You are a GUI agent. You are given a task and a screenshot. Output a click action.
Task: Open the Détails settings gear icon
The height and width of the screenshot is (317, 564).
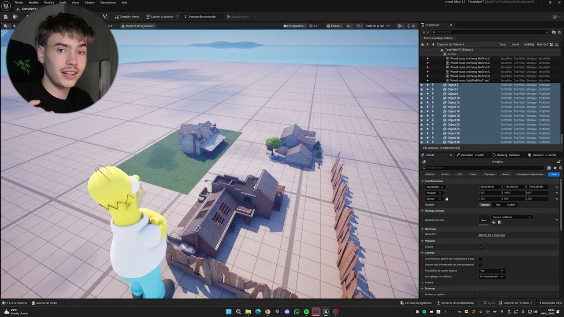click(560, 168)
